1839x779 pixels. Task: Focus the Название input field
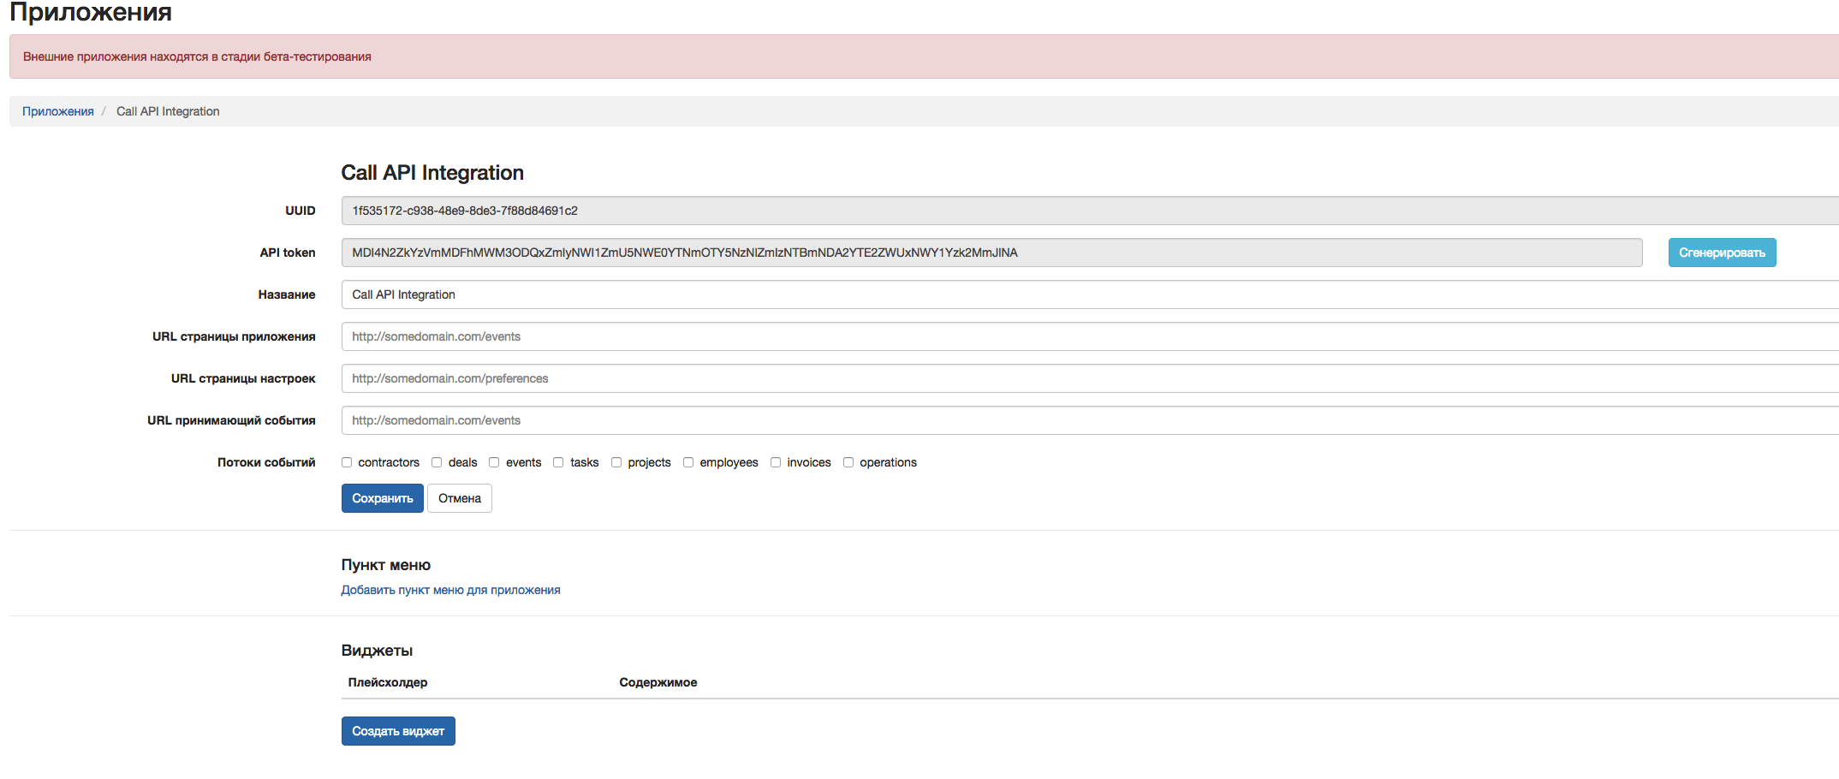pos(1087,294)
